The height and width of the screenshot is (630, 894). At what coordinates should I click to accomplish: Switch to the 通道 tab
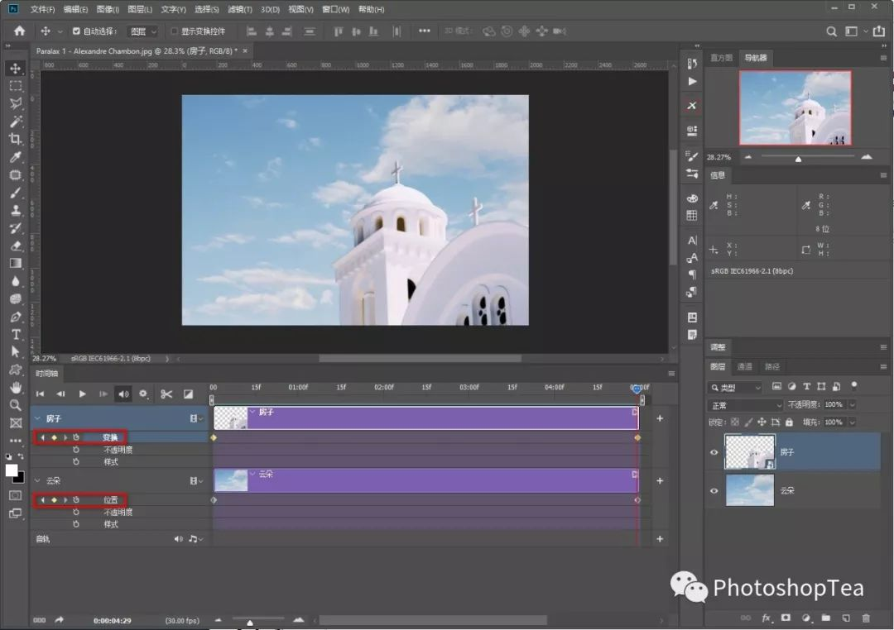pyautogui.click(x=745, y=366)
